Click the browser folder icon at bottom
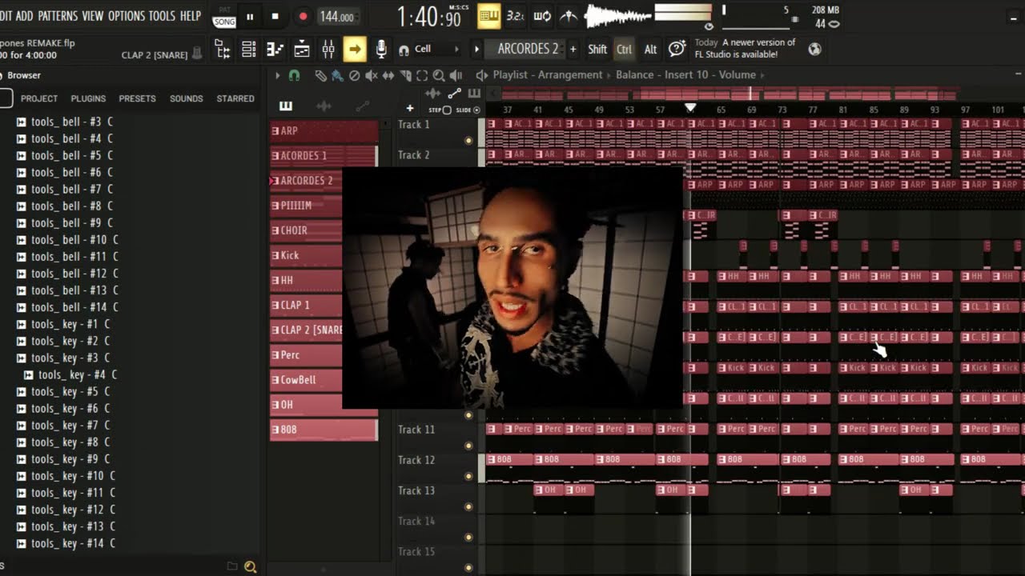 click(232, 566)
